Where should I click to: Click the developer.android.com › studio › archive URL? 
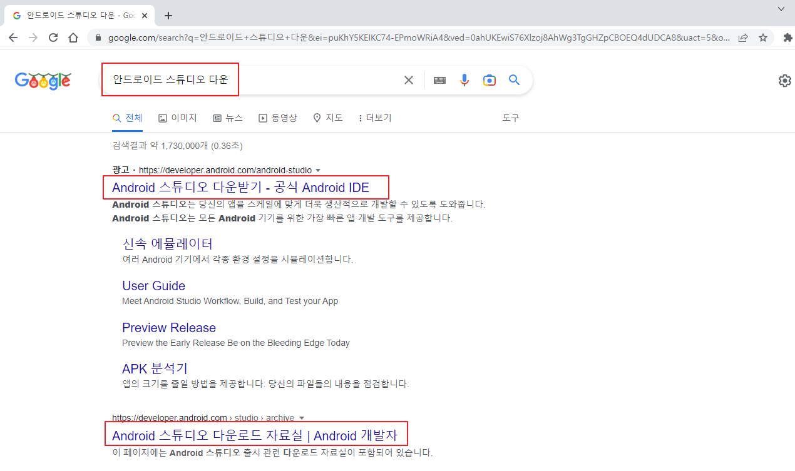click(x=203, y=418)
